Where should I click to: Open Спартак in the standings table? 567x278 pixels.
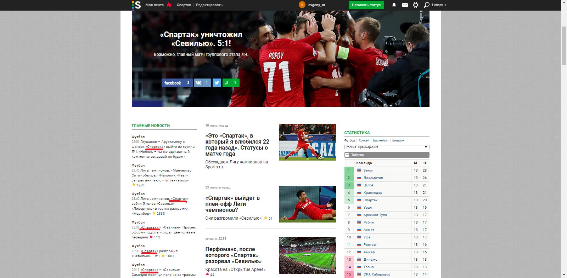click(x=370, y=200)
